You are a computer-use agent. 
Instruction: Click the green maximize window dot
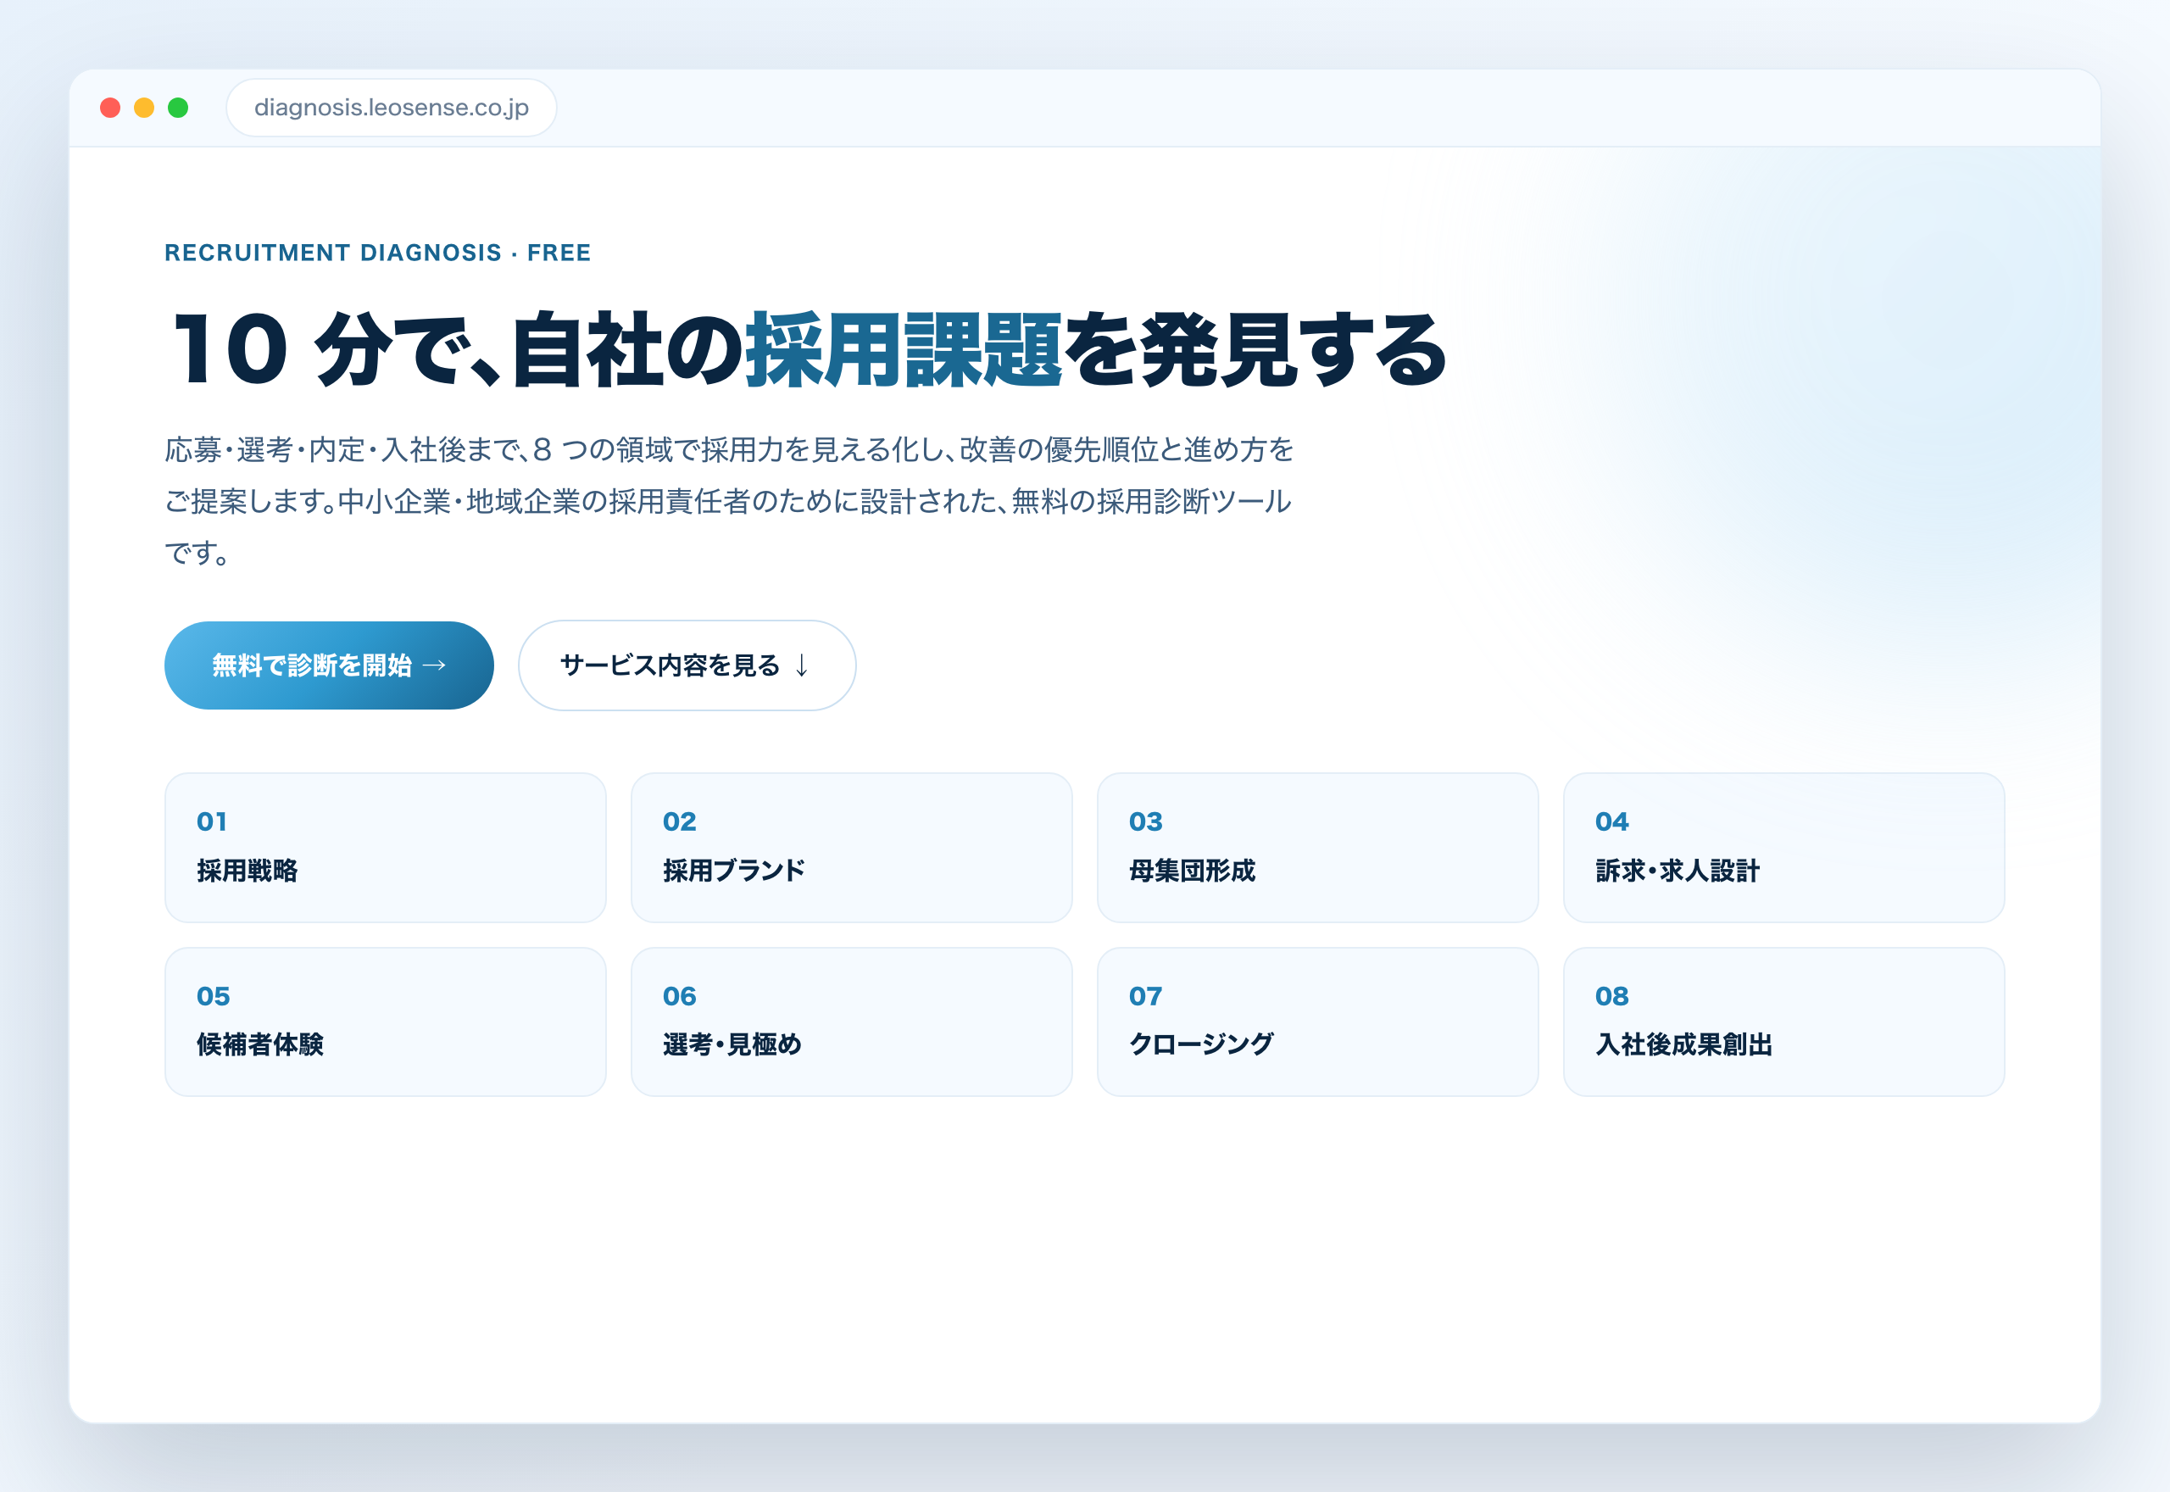tap(177, 108)
